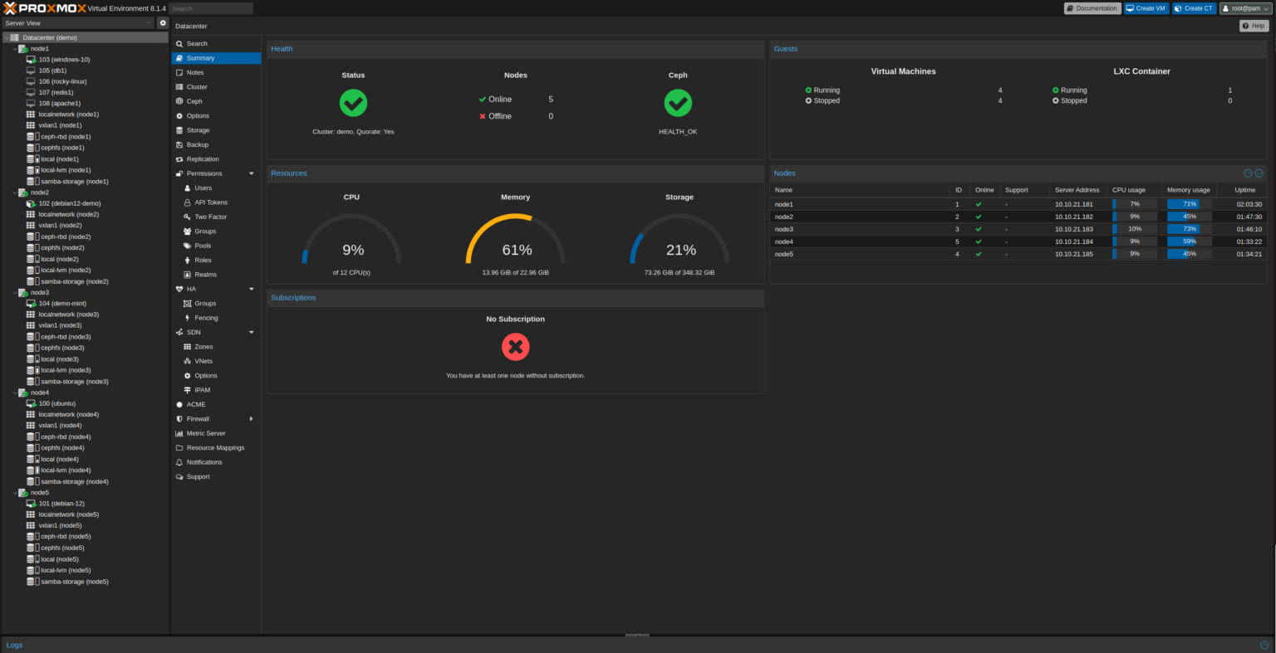Click node1's memory usage bar
The image size is (1276, 653).
pyautogui.click(x=1188, y=204)
